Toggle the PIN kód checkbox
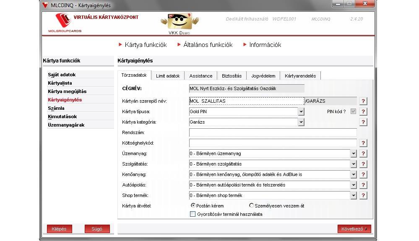Image resolution: width=419 pixels, height=241 pixels. point(353,111)
